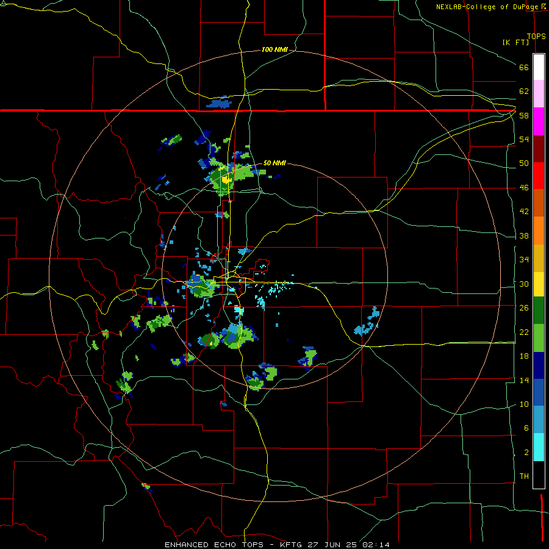Click the '2' scale label
549x549 pixels.
click(x=526, y=453)
